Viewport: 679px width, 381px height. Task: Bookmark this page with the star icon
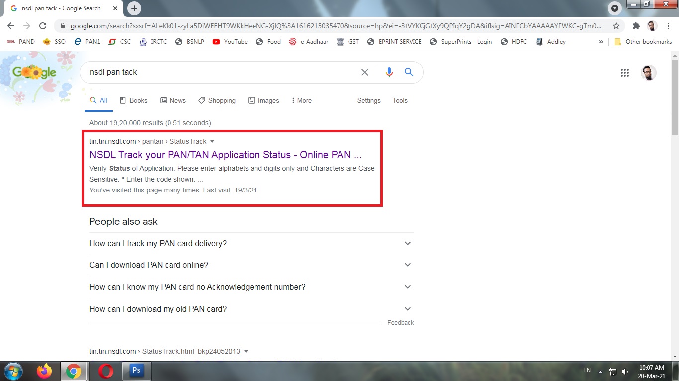616,26
